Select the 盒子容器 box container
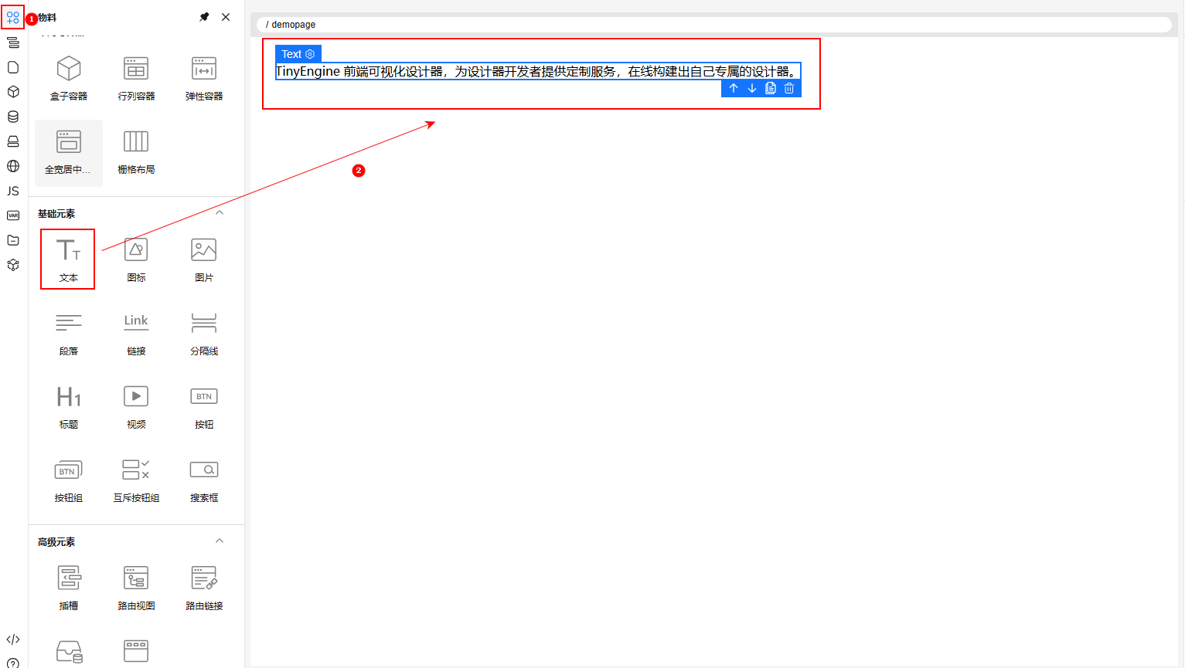This screenshot has width=1185, height=668. (69, 77)
